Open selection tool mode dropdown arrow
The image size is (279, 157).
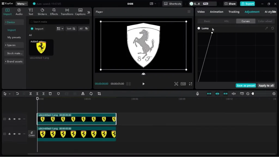[10, 94]
